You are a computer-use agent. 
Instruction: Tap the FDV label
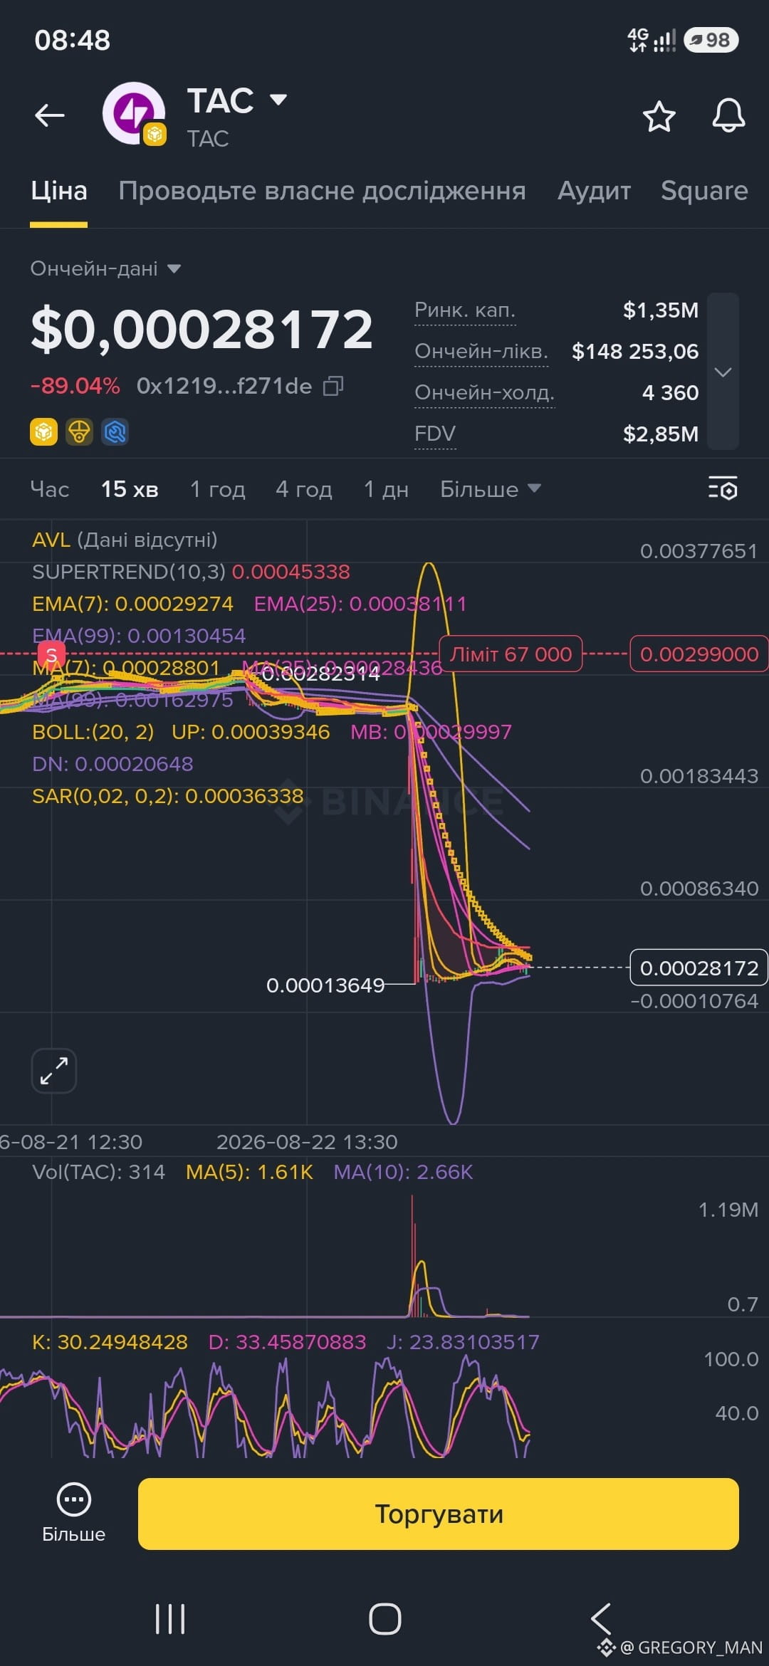coord(435,434)
